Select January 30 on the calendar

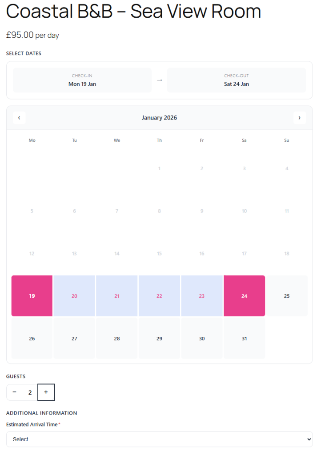[202, 339]
